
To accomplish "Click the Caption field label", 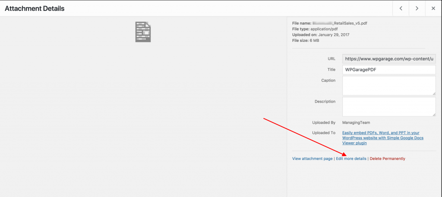I will (328, 81).
